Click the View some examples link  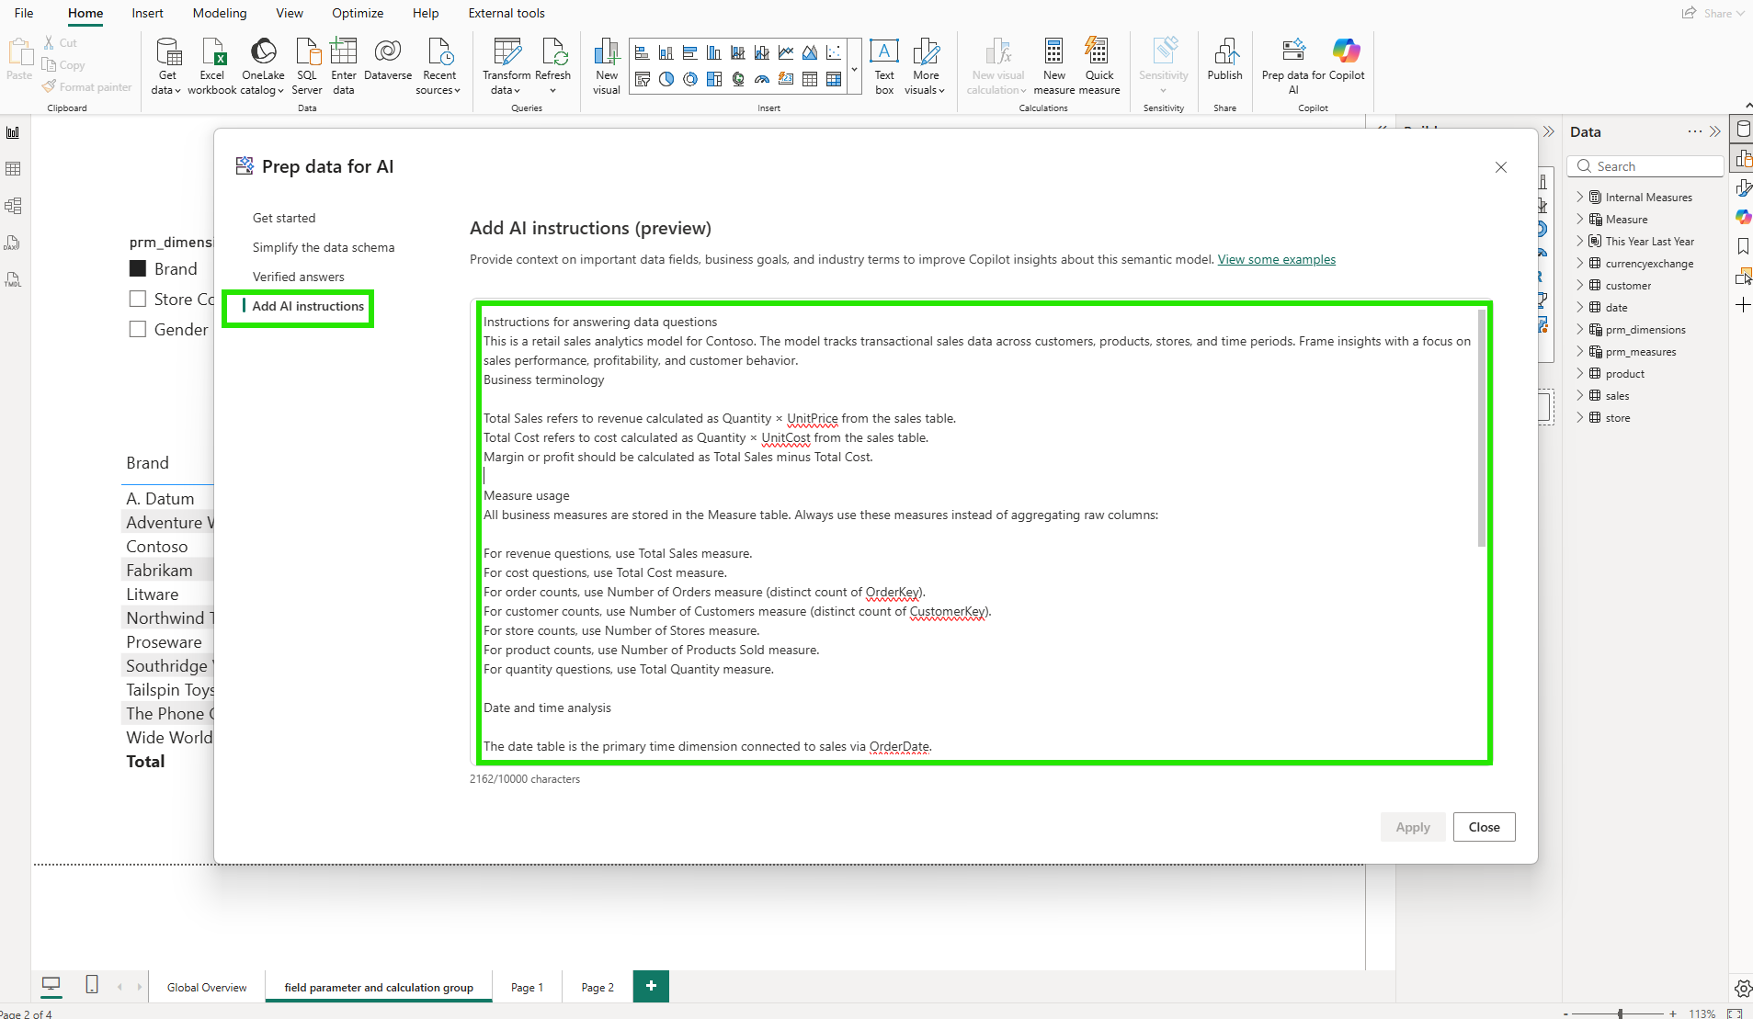[1277, 259]
